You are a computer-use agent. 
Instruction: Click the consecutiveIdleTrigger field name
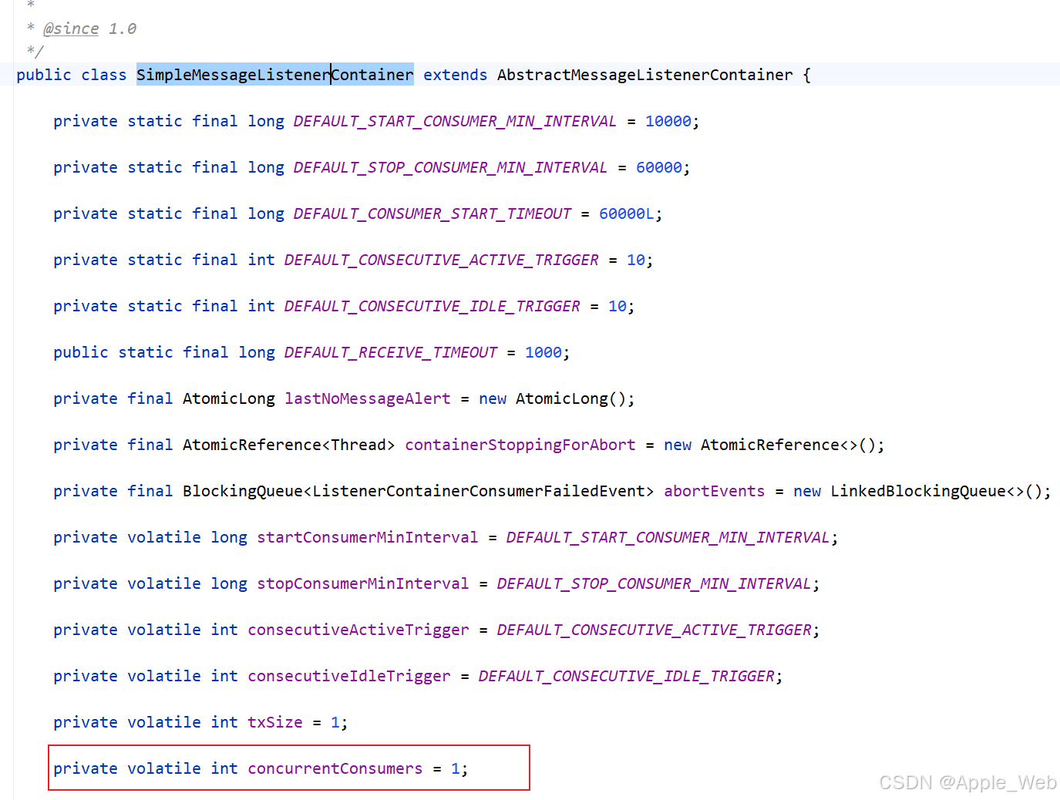pyautogui.click(x=349, y=676)
